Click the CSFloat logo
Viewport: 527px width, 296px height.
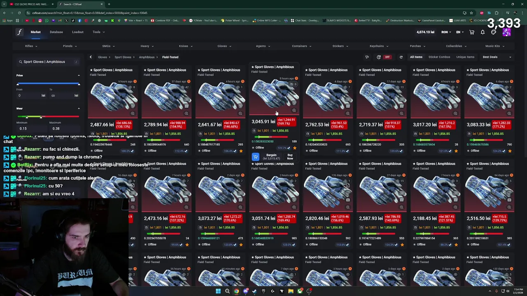(x=19, y=32)
